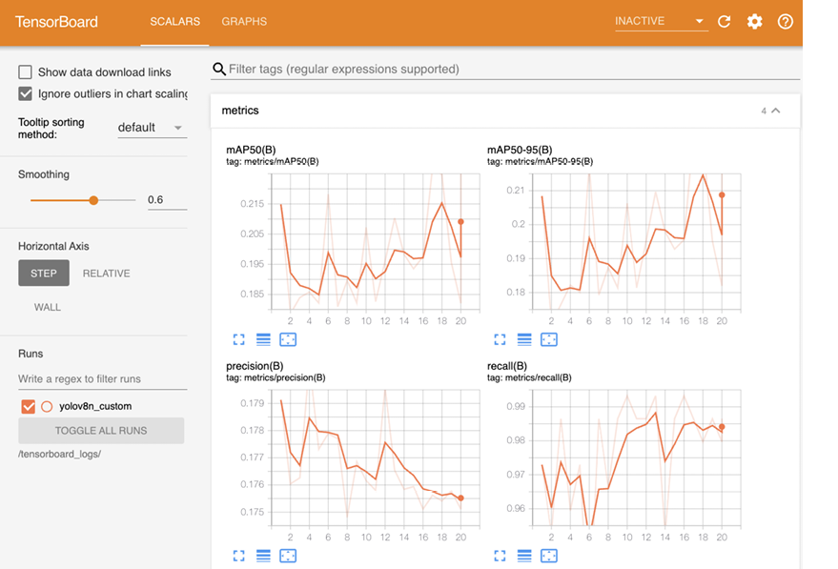Image resolution: width=838 pixels, height=569 pixels.
Task: Toggle y-axis log scale on mAP50(B) chart
Action: tap(263, 339)
